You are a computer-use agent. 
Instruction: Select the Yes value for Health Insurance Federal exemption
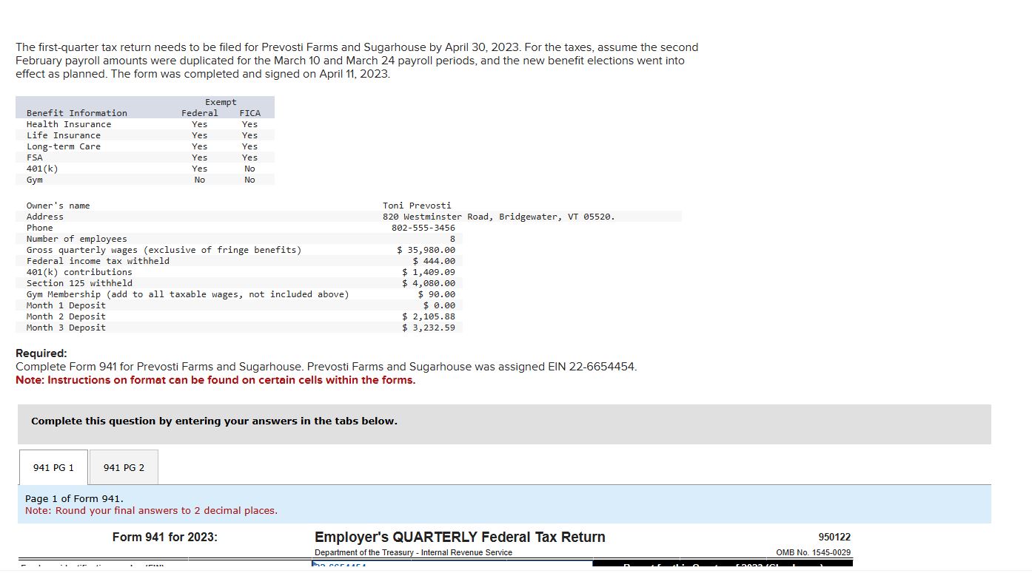point(198,124)
